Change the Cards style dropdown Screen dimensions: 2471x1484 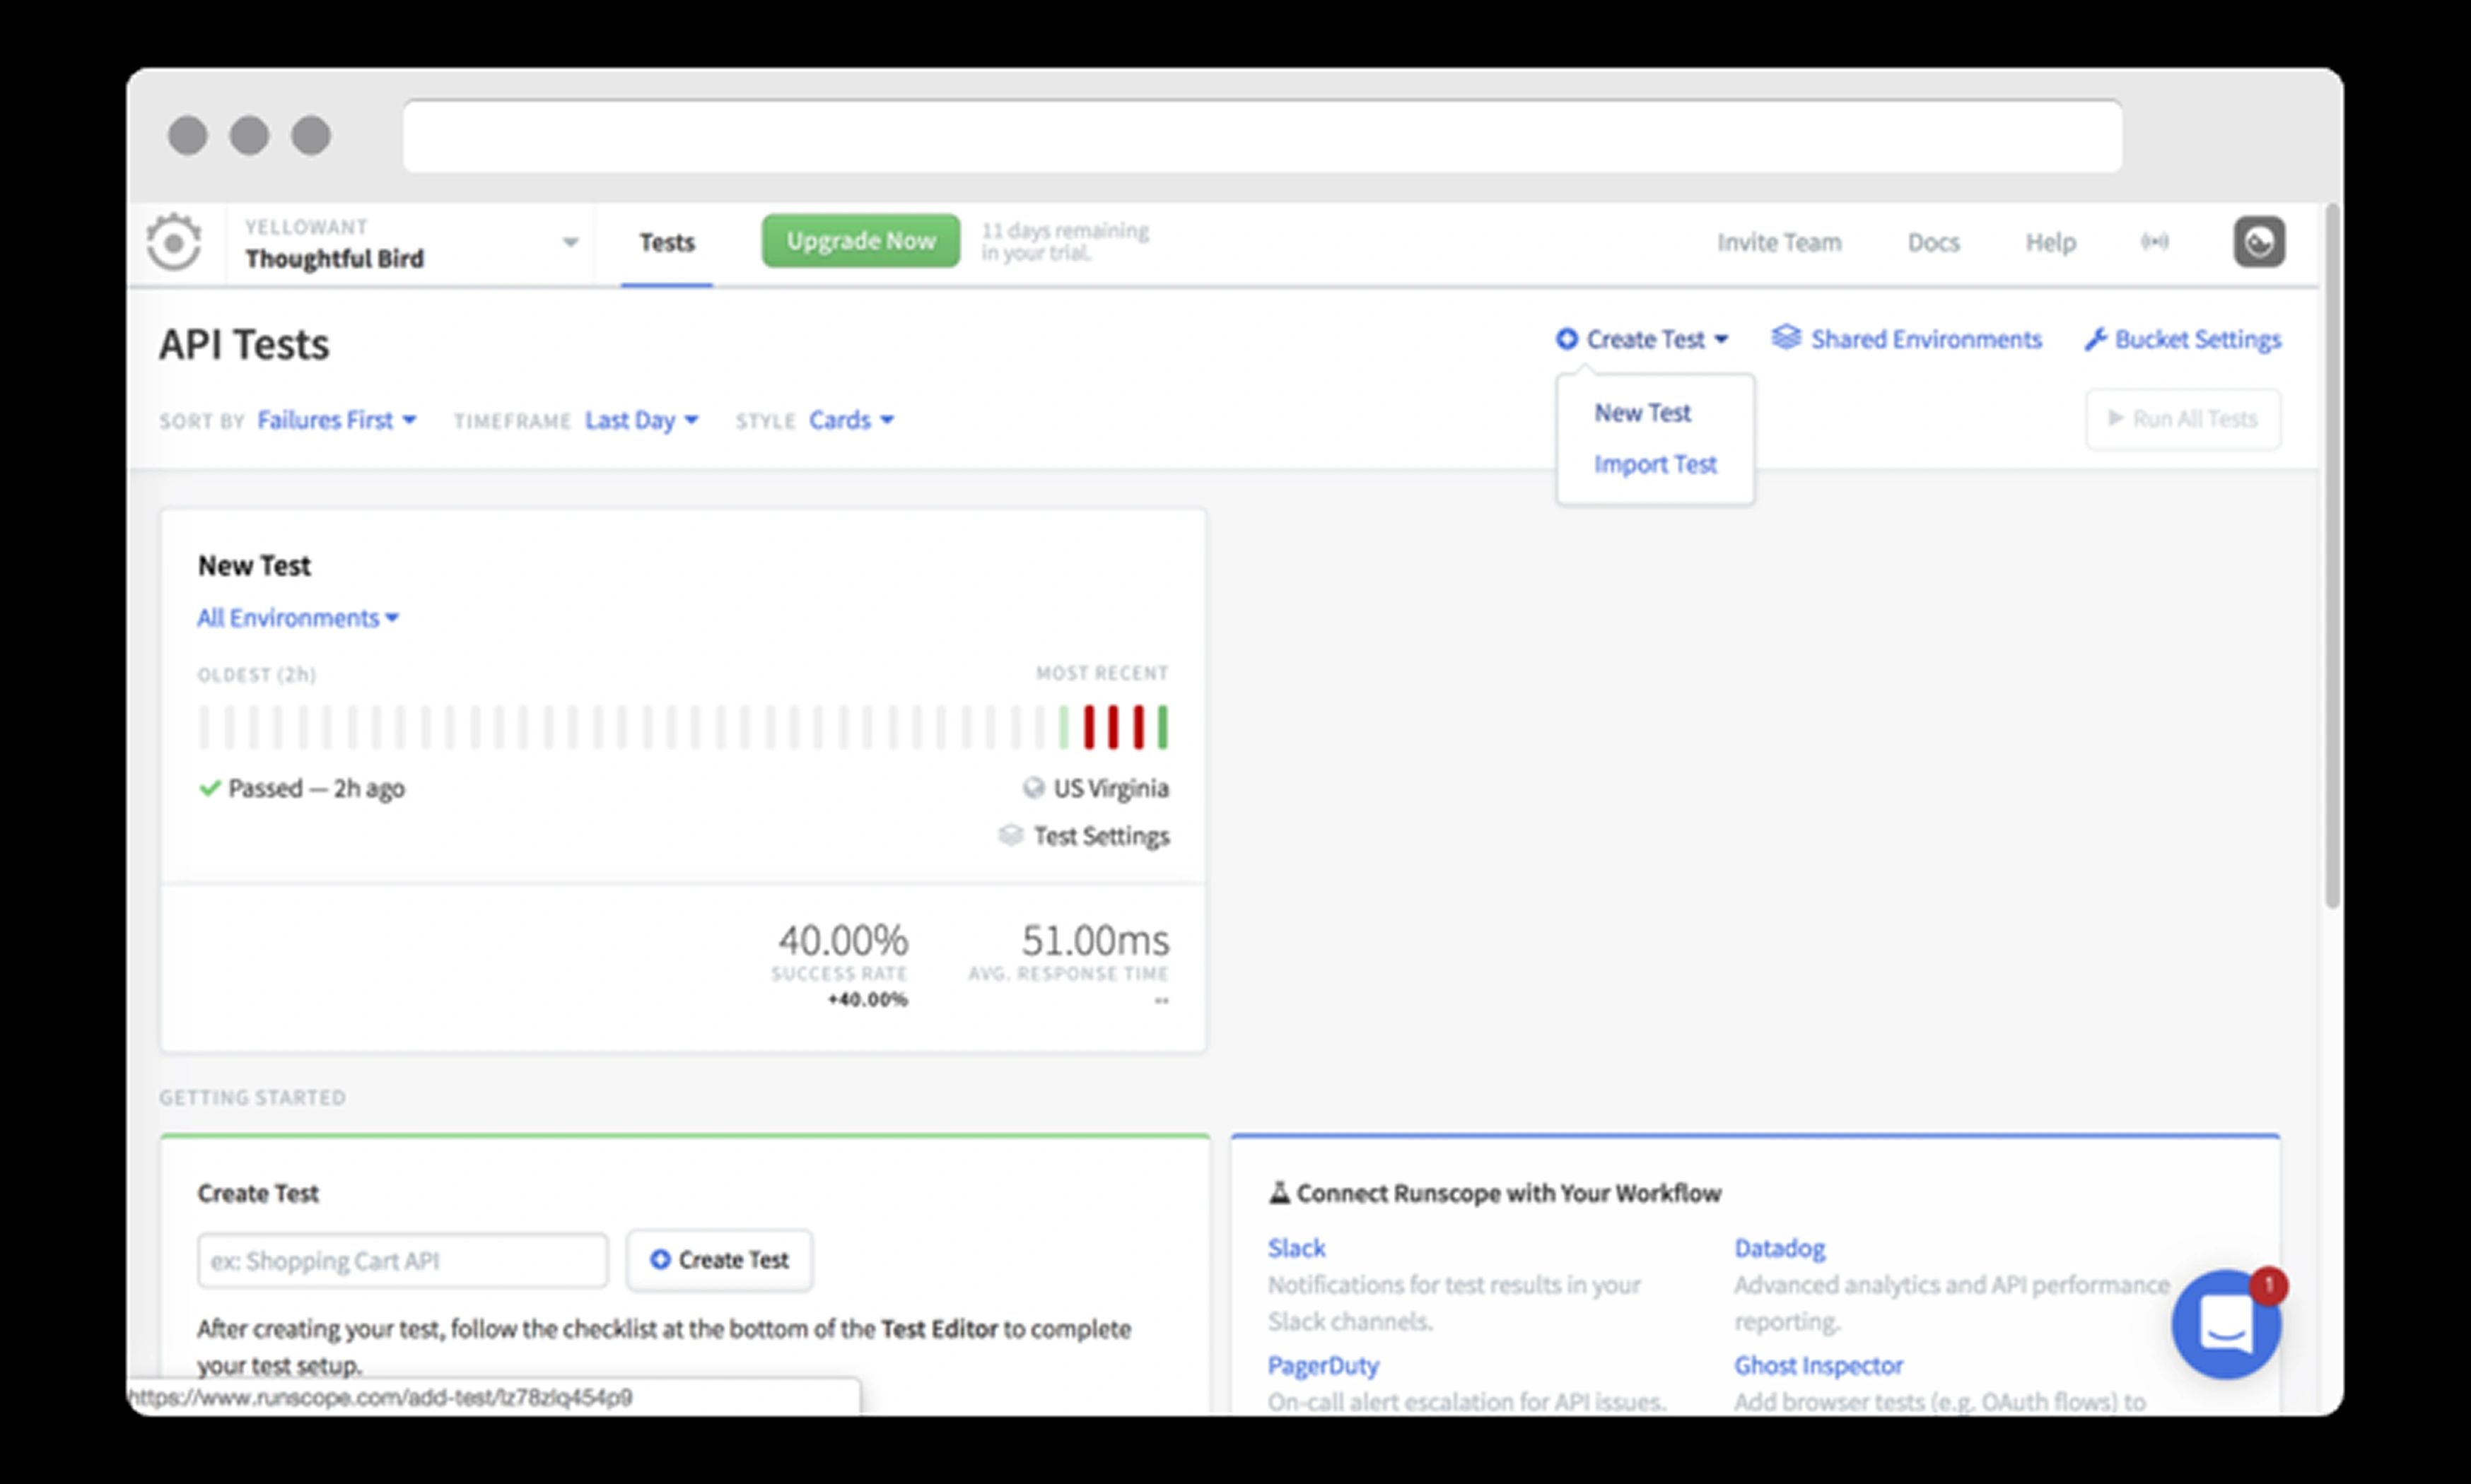(851, 420)
